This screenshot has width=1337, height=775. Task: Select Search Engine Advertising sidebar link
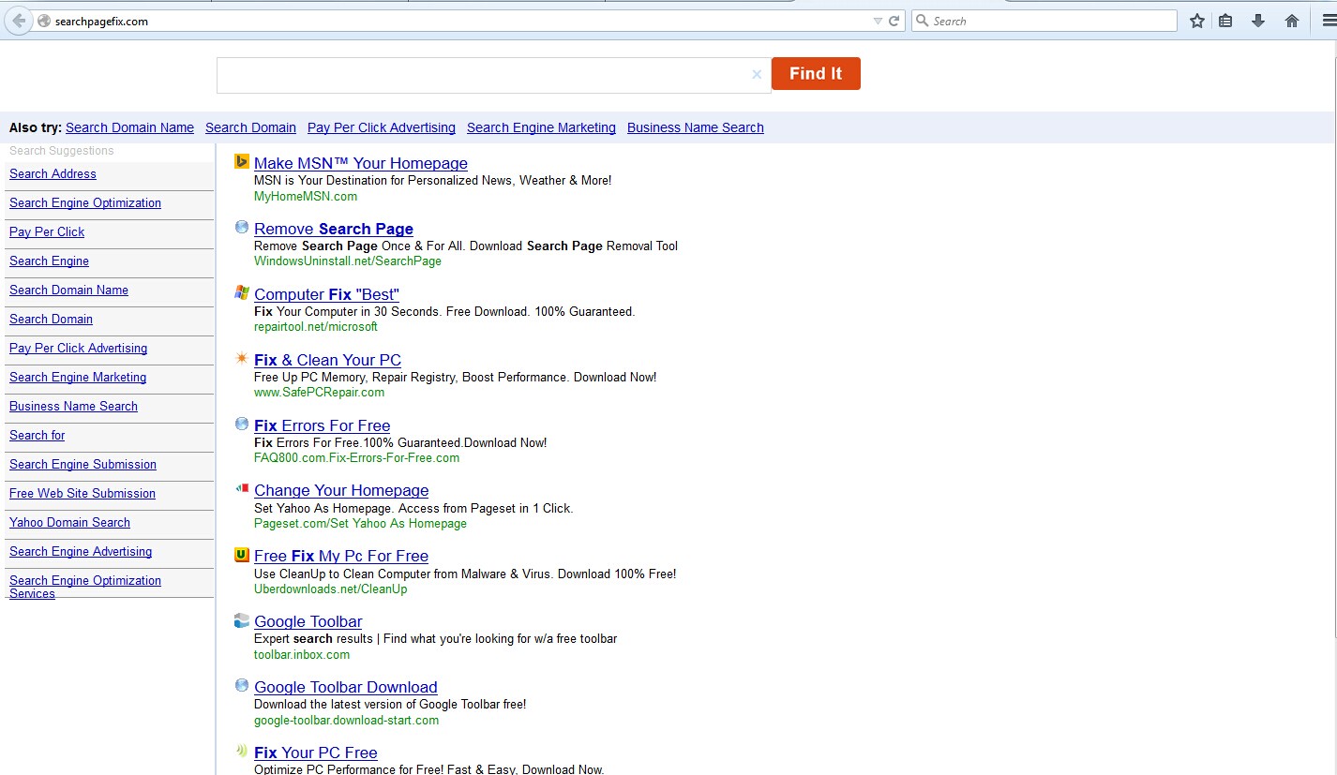pos(81,552)
